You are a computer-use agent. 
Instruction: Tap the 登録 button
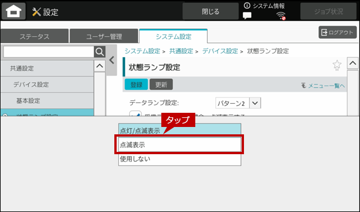[x=136, y=84]
